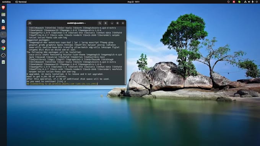260x146 pixels.
Task: Minimize the terminal window
Action: tap(112, 23)
